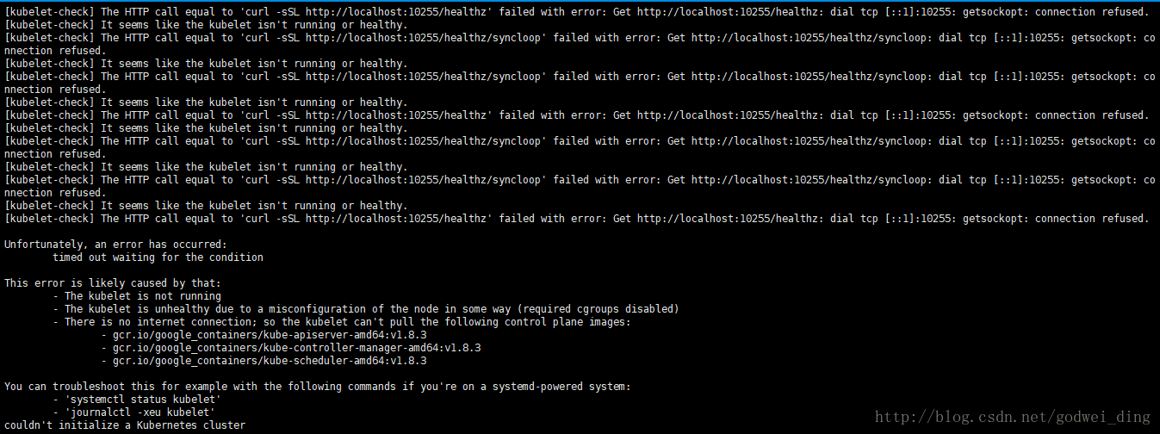Click 'You can troubleshoot this' instruction line
Screen dimensions: 1160x434
[x=318, y=387]
